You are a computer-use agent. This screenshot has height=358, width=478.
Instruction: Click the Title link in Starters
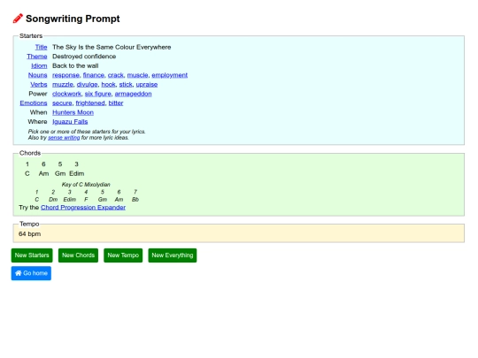[41, 47]
